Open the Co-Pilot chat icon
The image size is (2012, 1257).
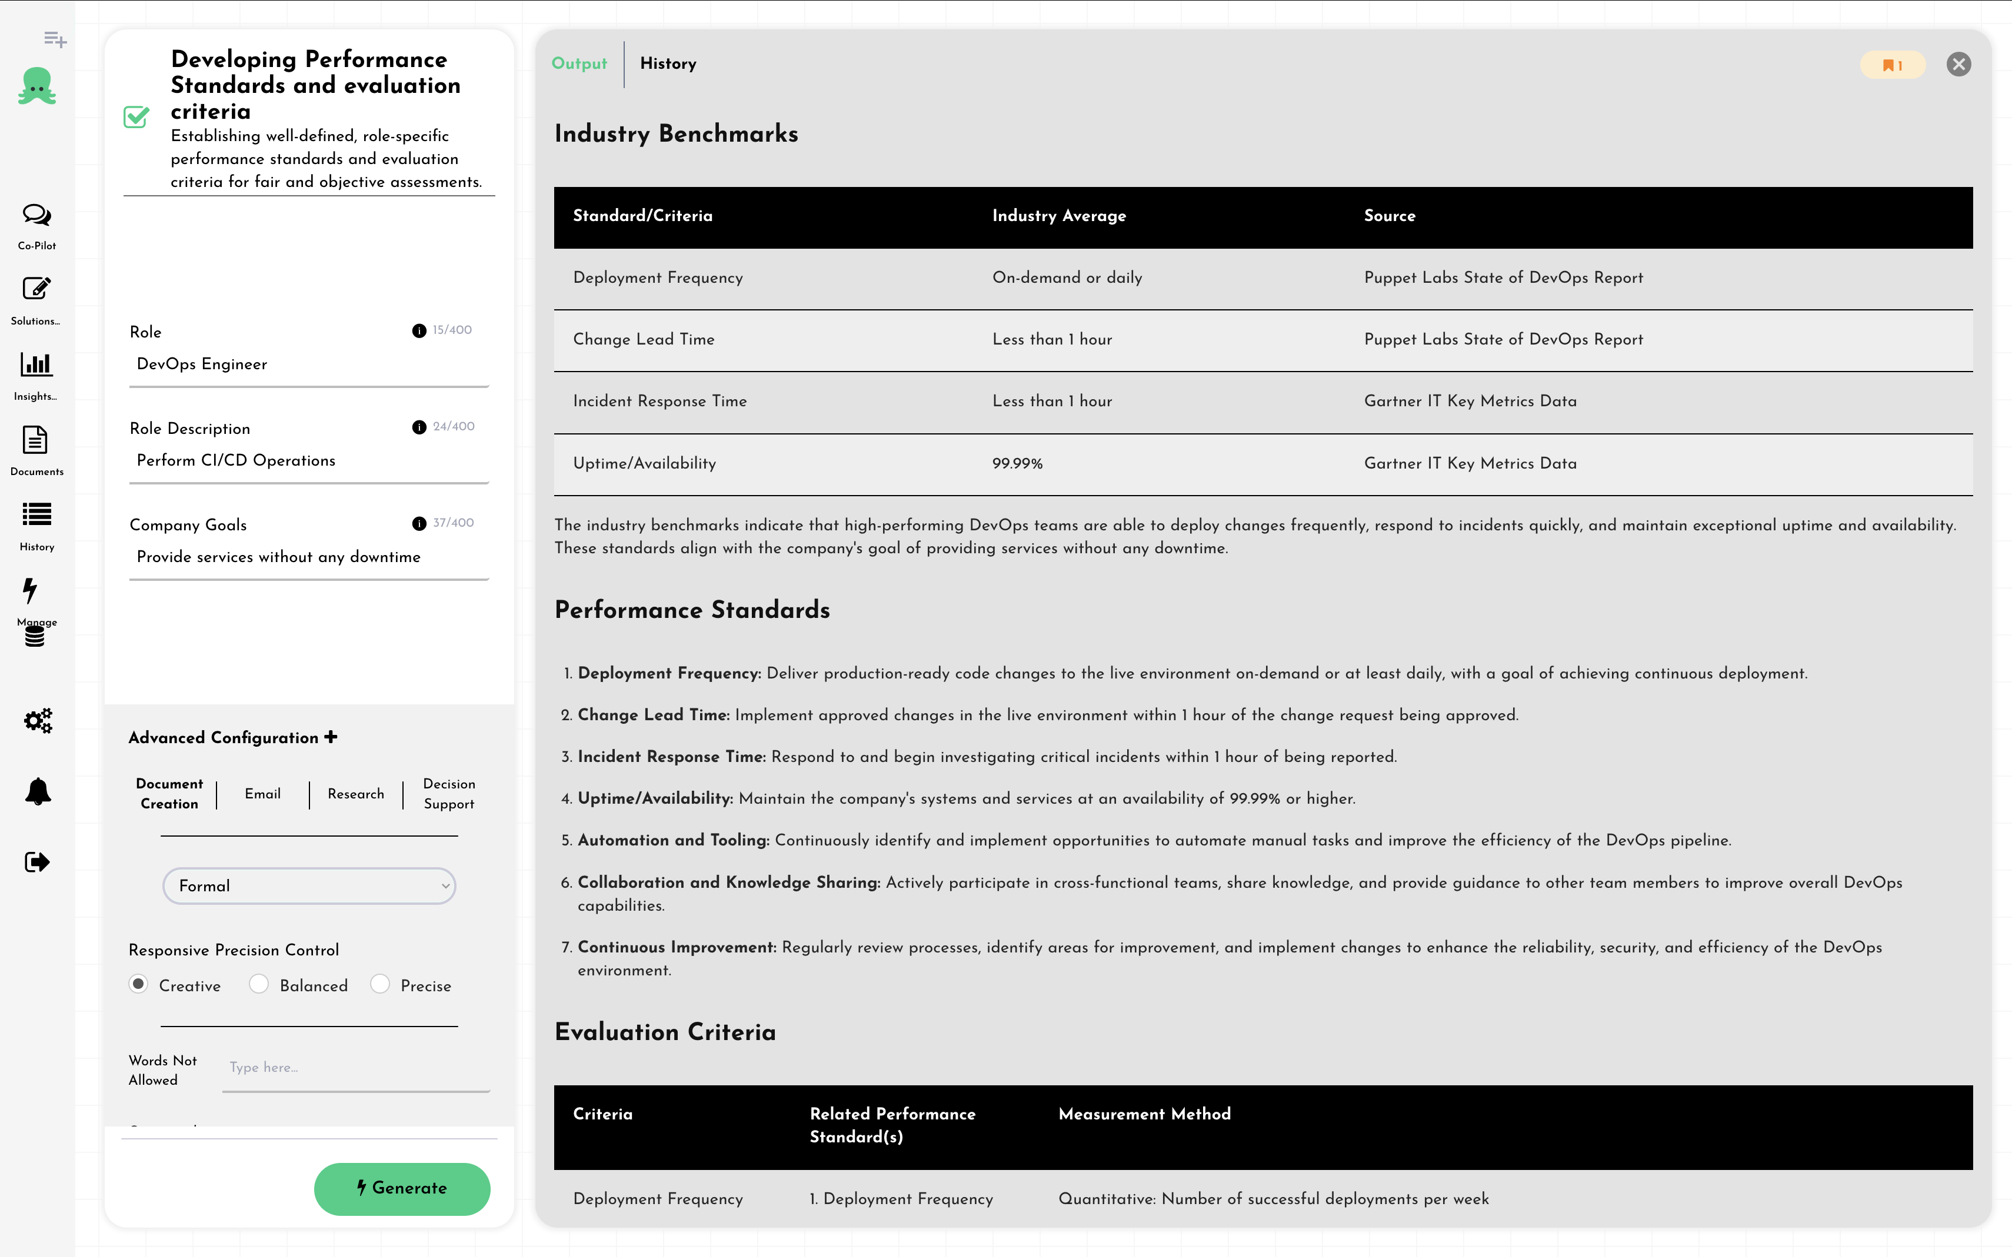pos(36,216)
